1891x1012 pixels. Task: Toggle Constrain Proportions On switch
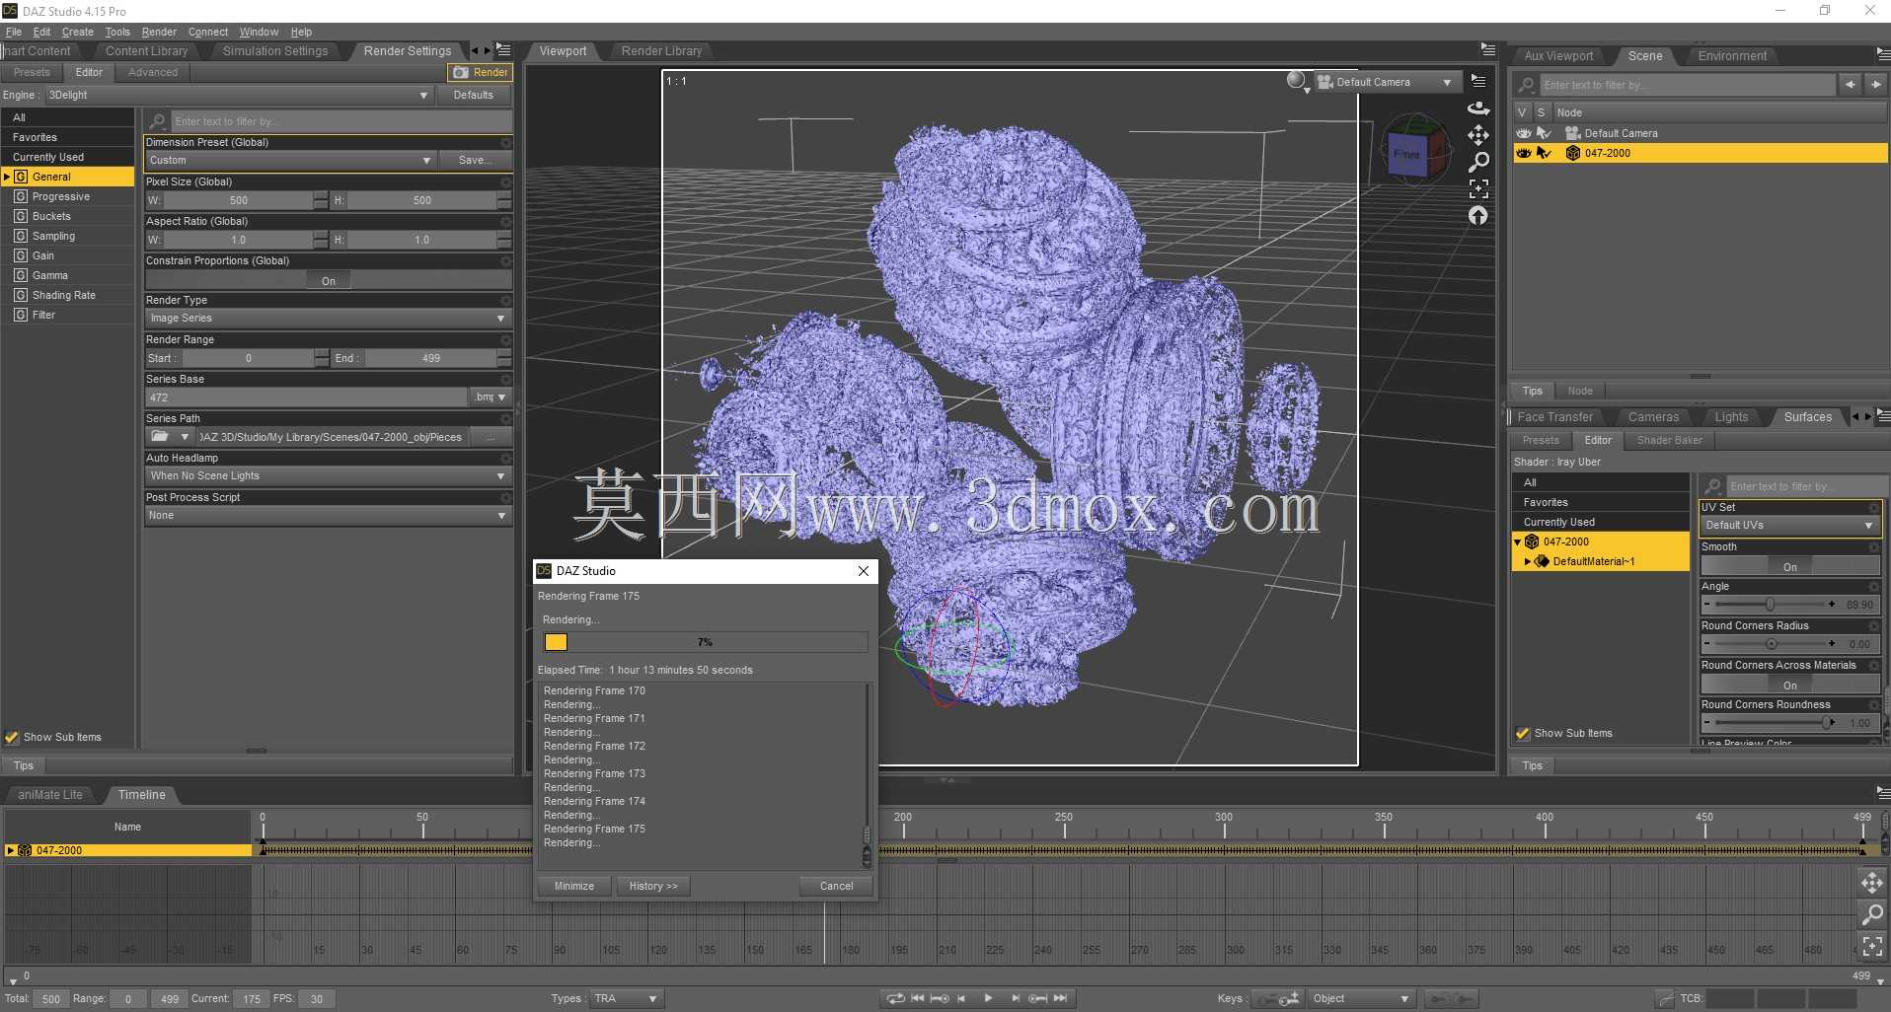(x=329, y=281)
